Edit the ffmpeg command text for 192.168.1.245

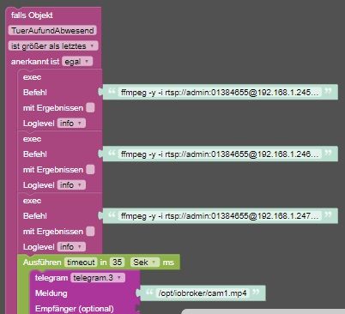pos(220,92)
